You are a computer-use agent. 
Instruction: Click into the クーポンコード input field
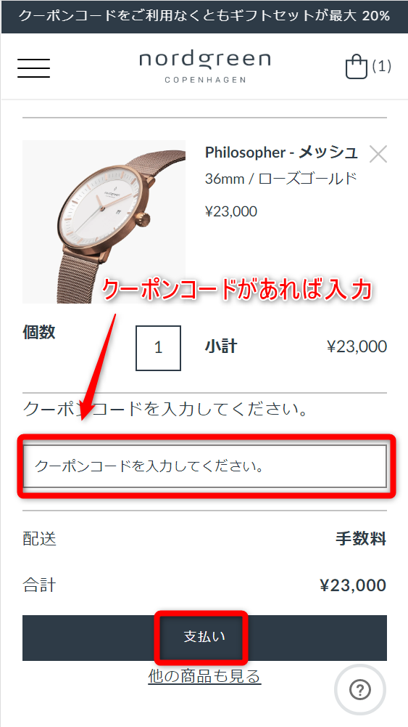205,466
